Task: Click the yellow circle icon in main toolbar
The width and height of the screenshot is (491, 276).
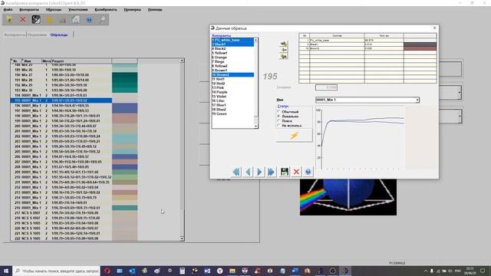Action: tap(49, 20)
